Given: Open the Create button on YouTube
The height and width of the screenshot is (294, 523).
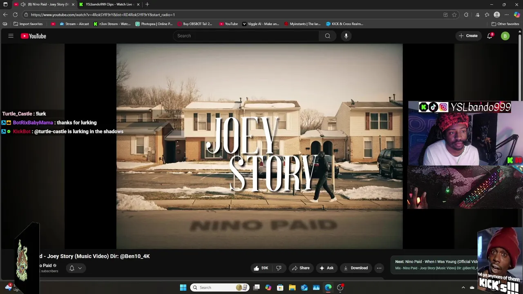Looking at the screenshot, I should coord(468,36).
